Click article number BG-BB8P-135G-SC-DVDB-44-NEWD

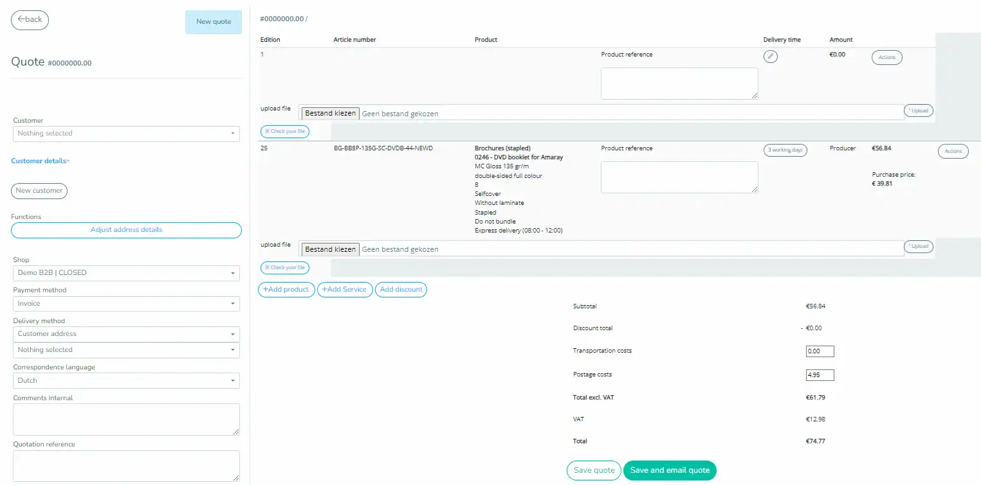(x=383, y=148)
